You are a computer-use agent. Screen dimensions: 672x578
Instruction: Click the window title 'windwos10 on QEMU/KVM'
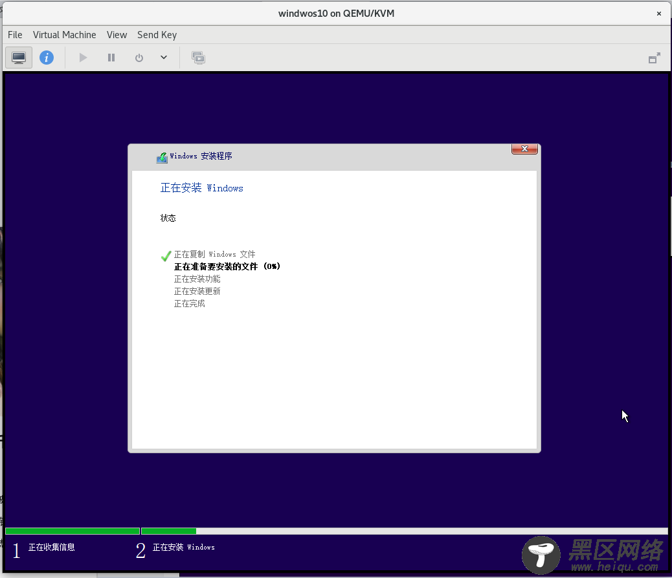click(336, 14)
